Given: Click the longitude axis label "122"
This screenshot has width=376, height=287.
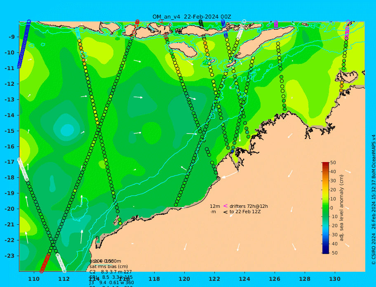Looking at the screenshot, I should click(214, 279).
